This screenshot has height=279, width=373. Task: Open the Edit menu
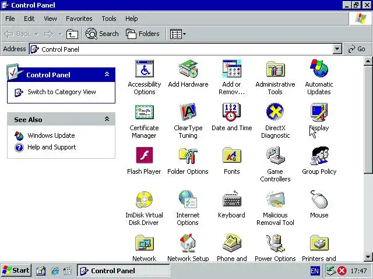29,19
